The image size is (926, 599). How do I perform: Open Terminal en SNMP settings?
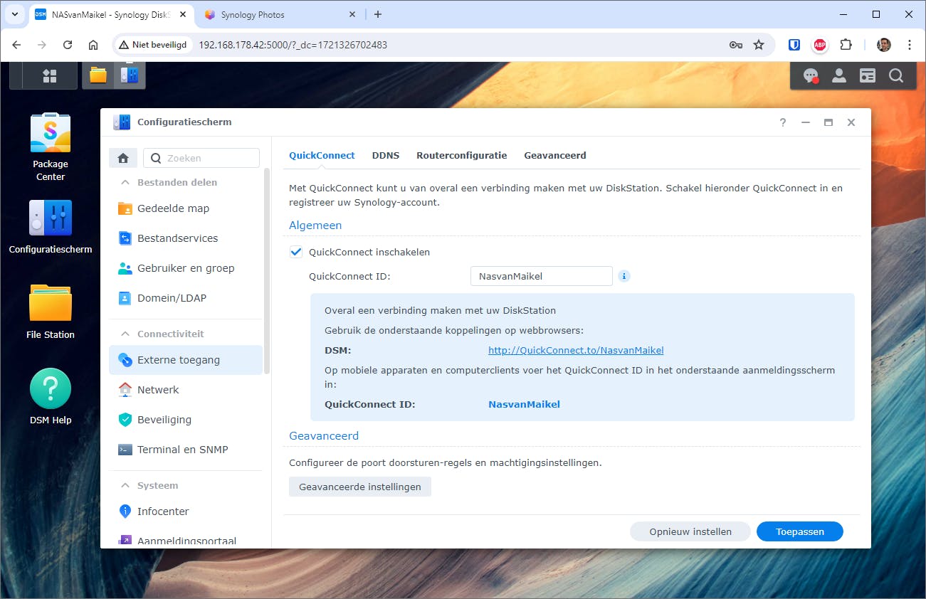pyautogui.click(x=186, y=450)
